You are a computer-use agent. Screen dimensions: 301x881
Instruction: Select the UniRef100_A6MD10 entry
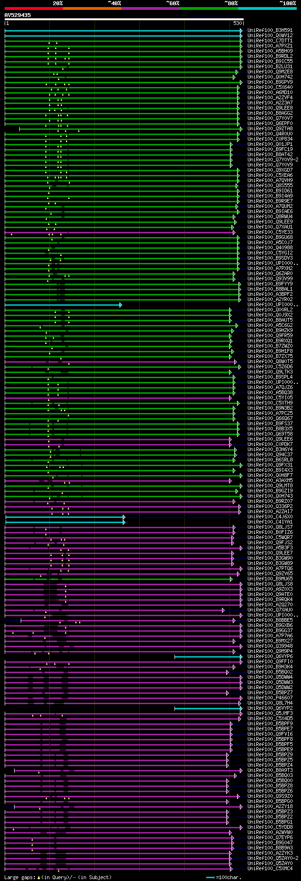click(270, 93)
